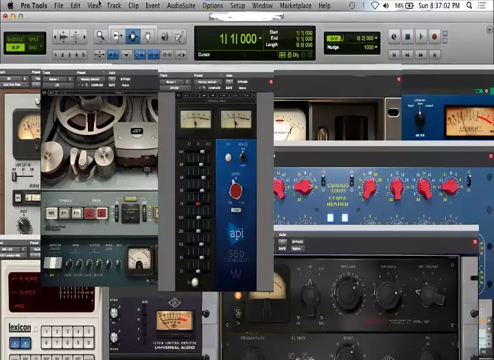Open factory default preset in J37 window
The image size is (494, 360).
pyautogui.click(x=91, y=80)
